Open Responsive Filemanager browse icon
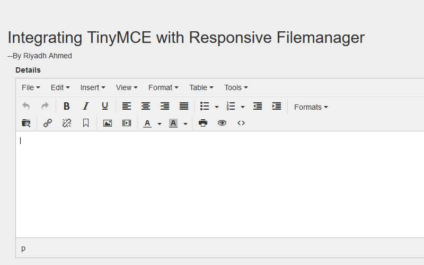This screenshot has height=265, width=424. coord(26,123)
